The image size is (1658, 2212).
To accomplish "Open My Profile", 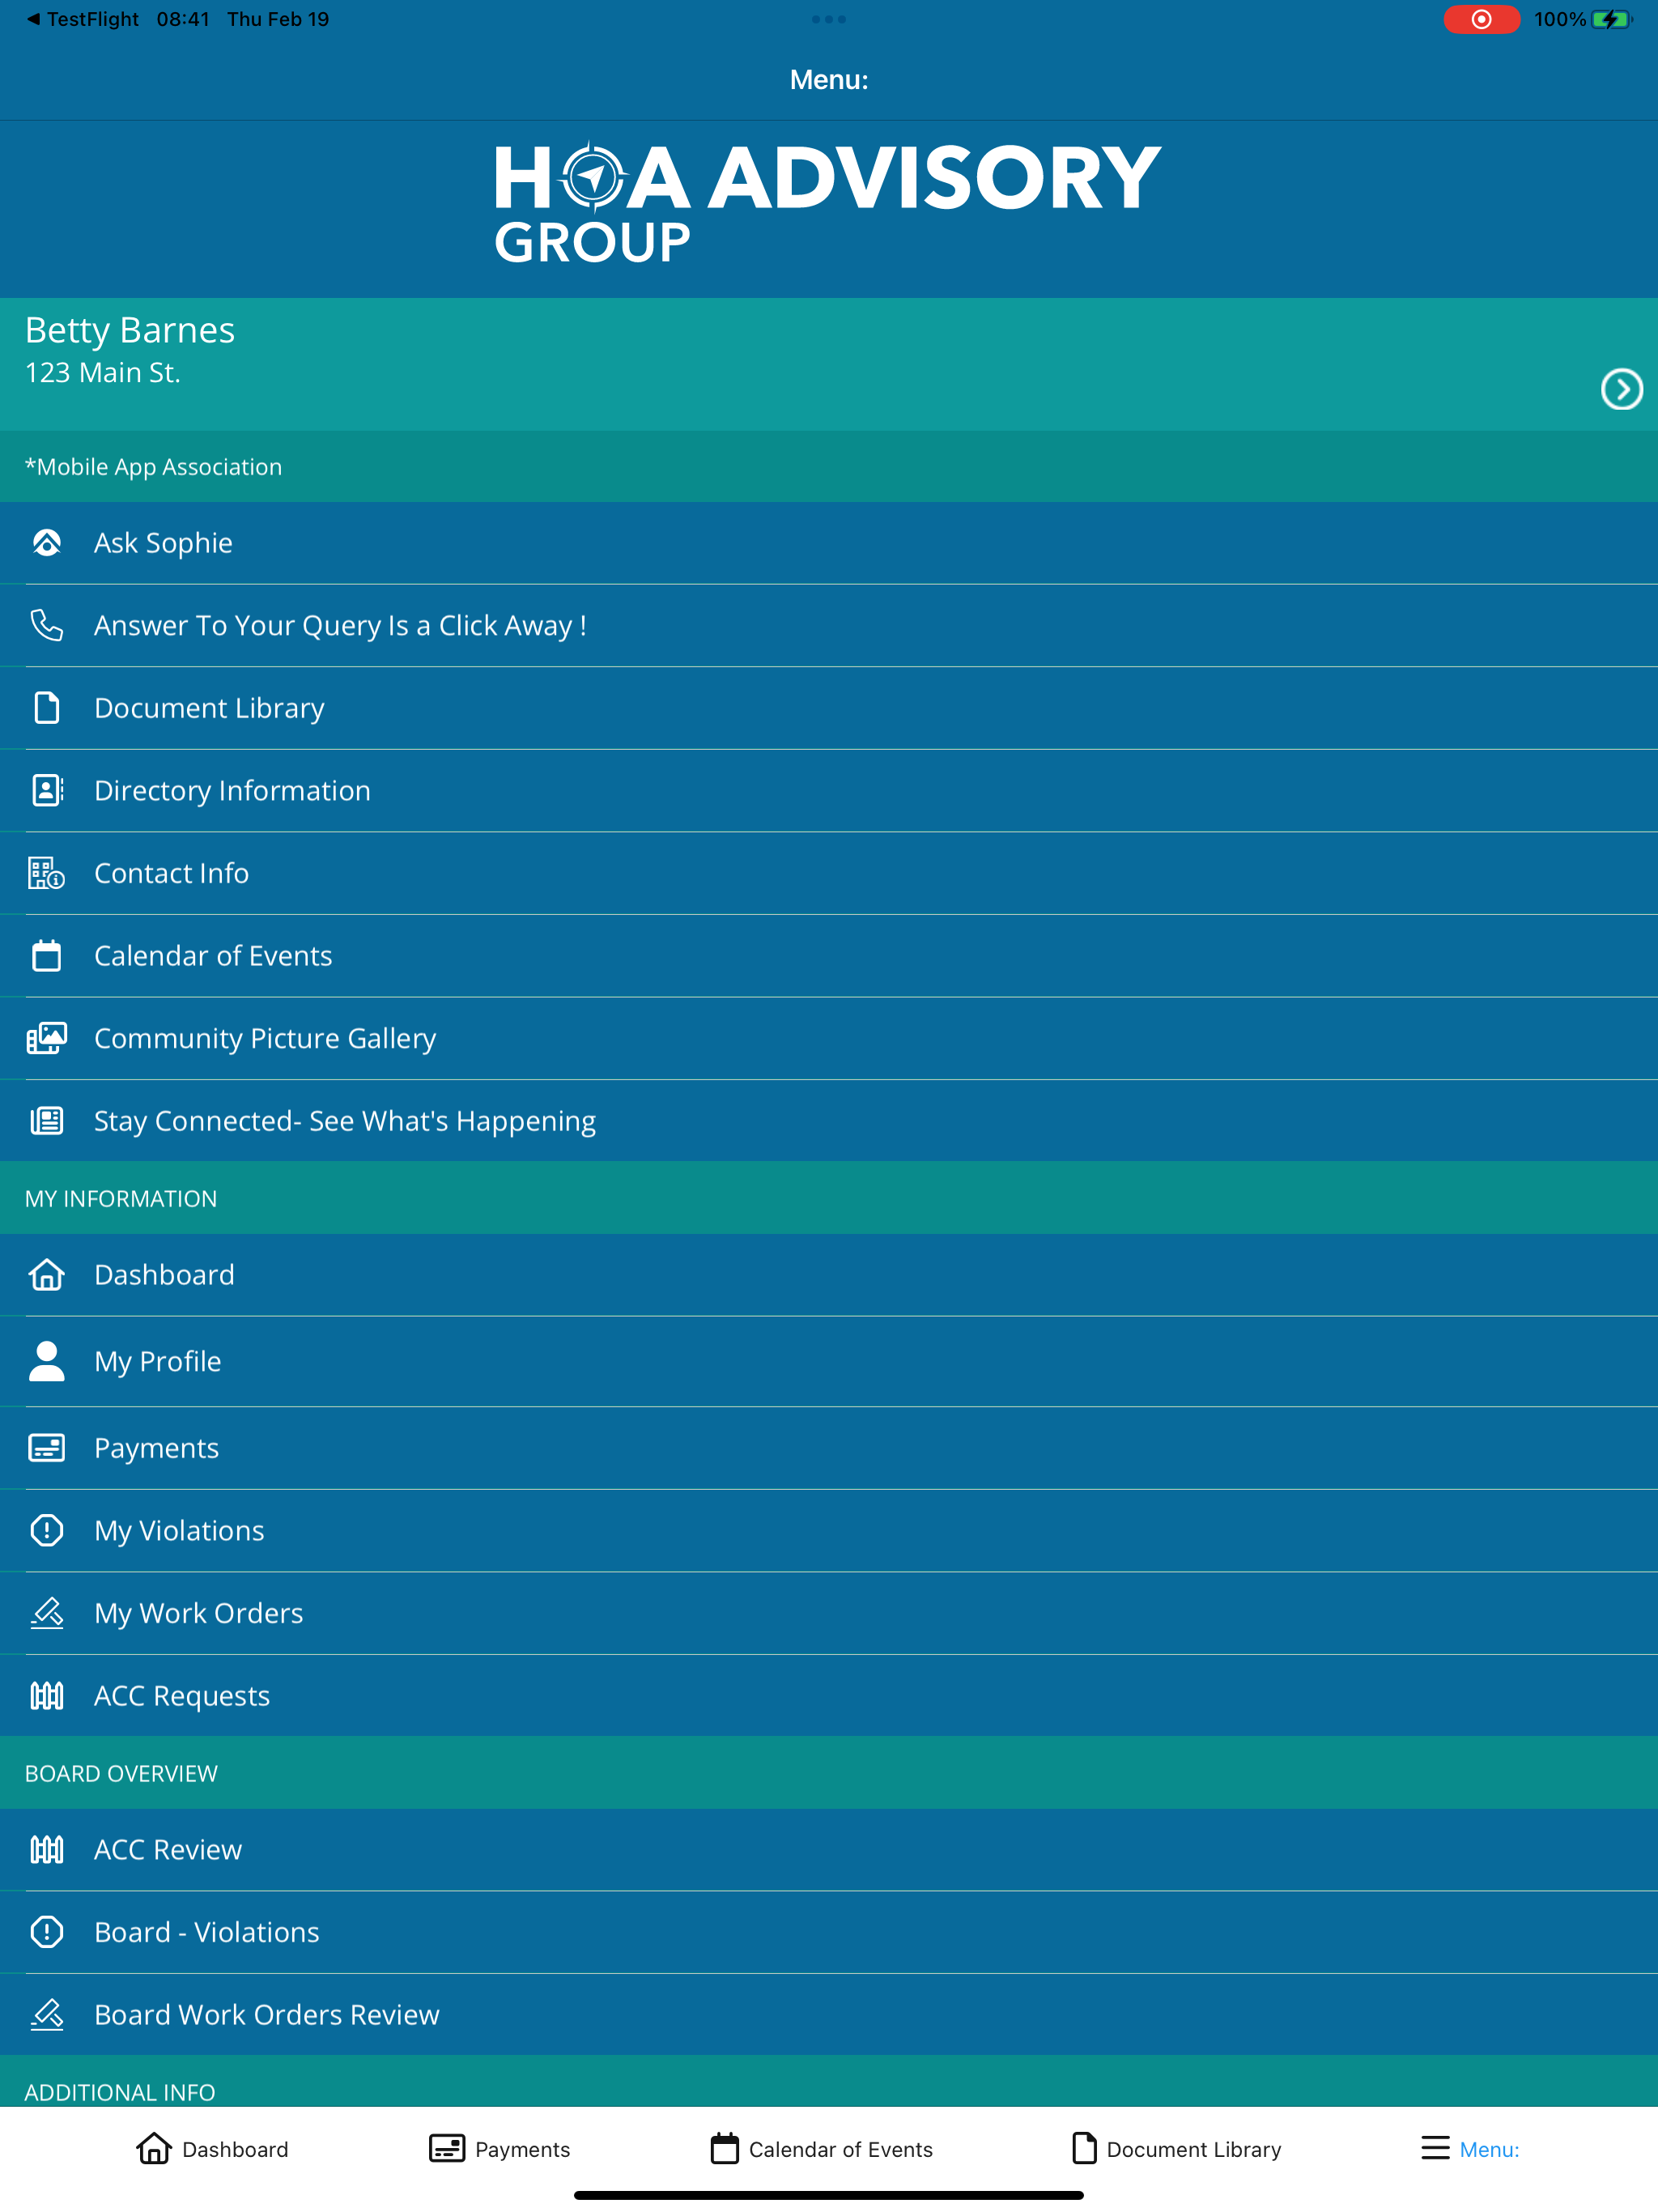I will (829, 1361).
